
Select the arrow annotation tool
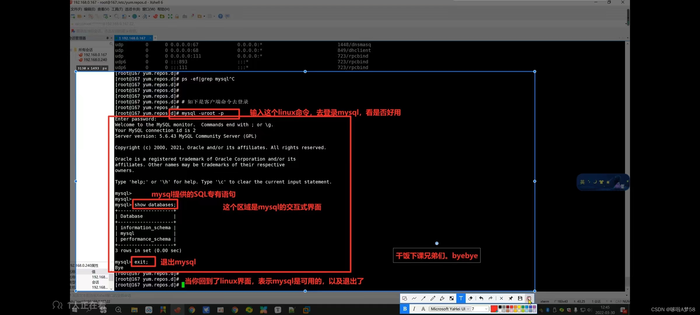tap(424, 298)
